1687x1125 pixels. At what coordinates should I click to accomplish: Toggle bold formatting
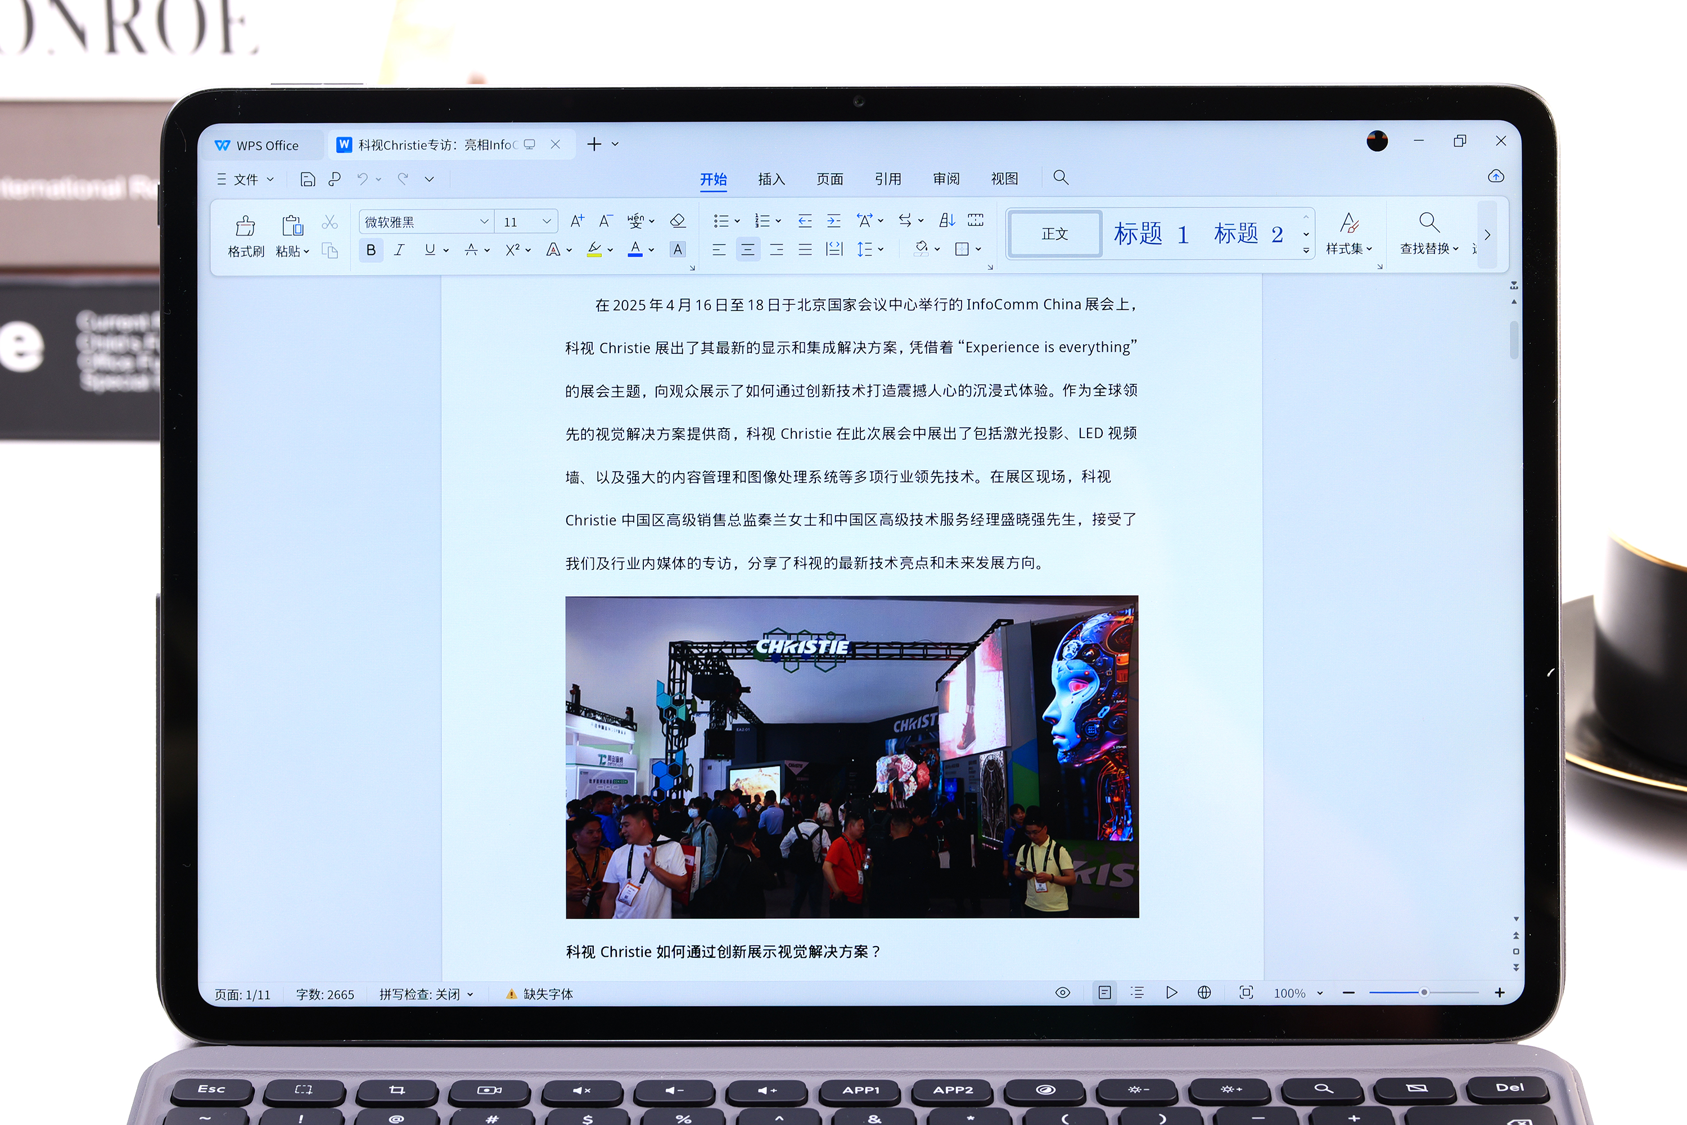(371, 250)
